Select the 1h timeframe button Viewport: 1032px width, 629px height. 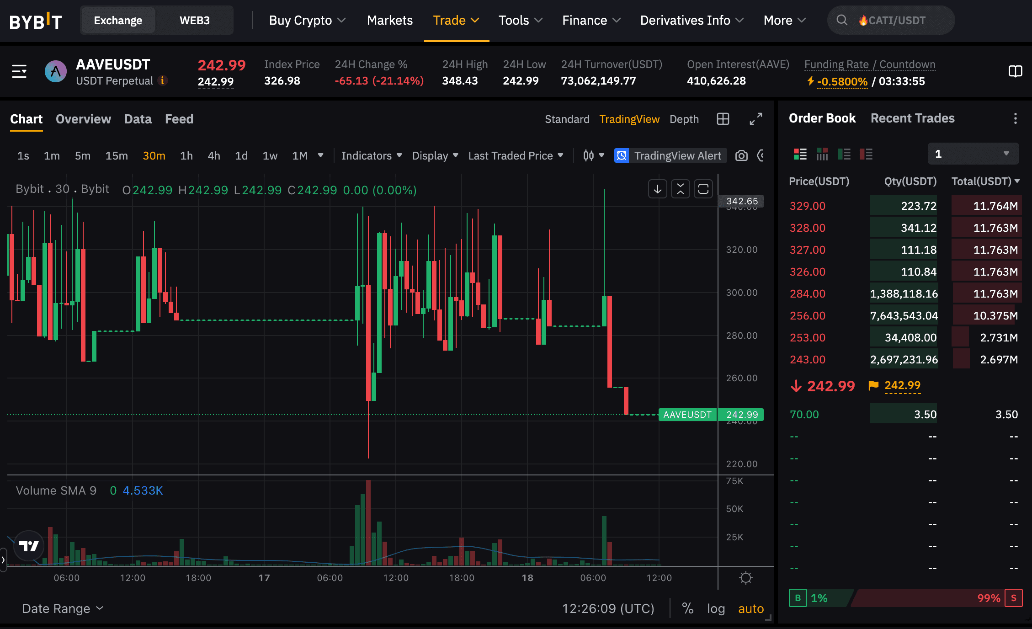(x=186, y=155)
